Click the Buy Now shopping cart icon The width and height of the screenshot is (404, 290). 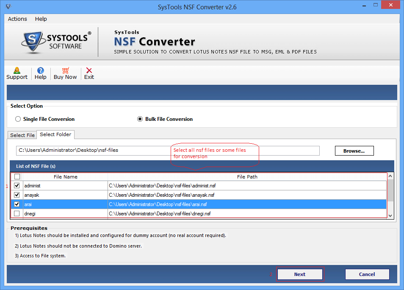[x=65, y=71]
